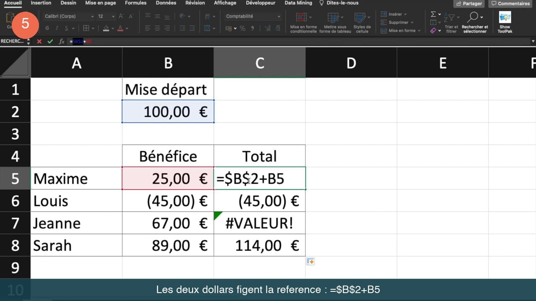Viewport: 536px width, 301px height.
Task: Toggle bold (G) formatting
Action: [x=47, y=28]
